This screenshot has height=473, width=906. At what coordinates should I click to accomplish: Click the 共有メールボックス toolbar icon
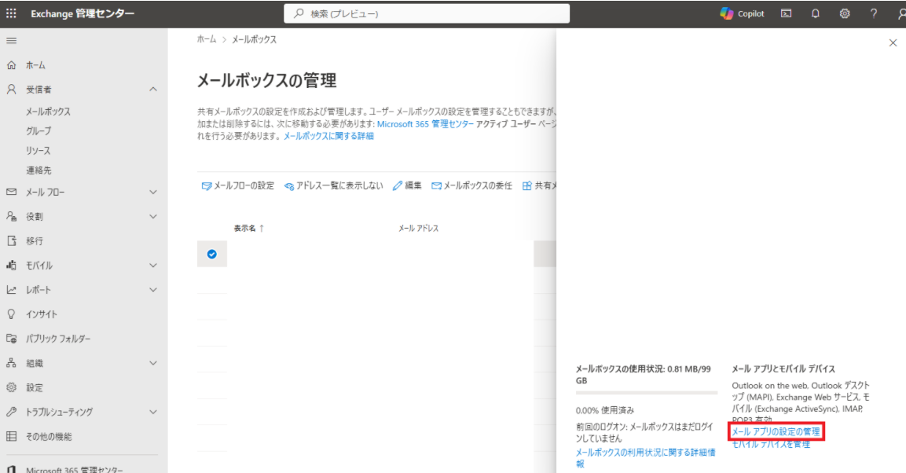527,186
